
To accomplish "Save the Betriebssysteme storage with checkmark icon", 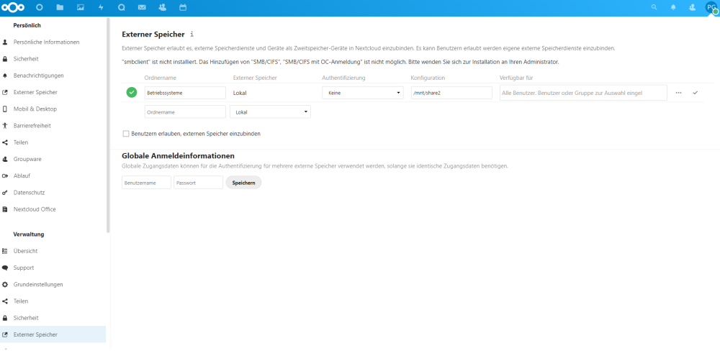I will pos(696,93).
